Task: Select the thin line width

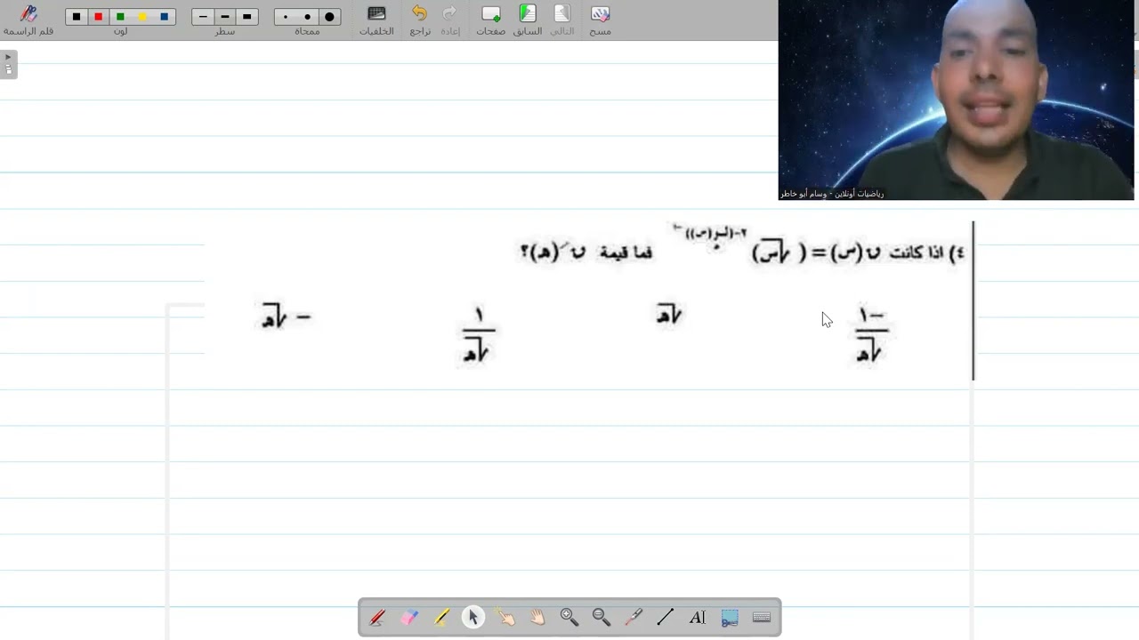Action: pos(203,17)
